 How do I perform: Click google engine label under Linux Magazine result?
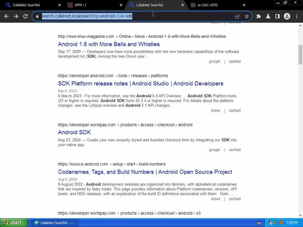[214, 61]
